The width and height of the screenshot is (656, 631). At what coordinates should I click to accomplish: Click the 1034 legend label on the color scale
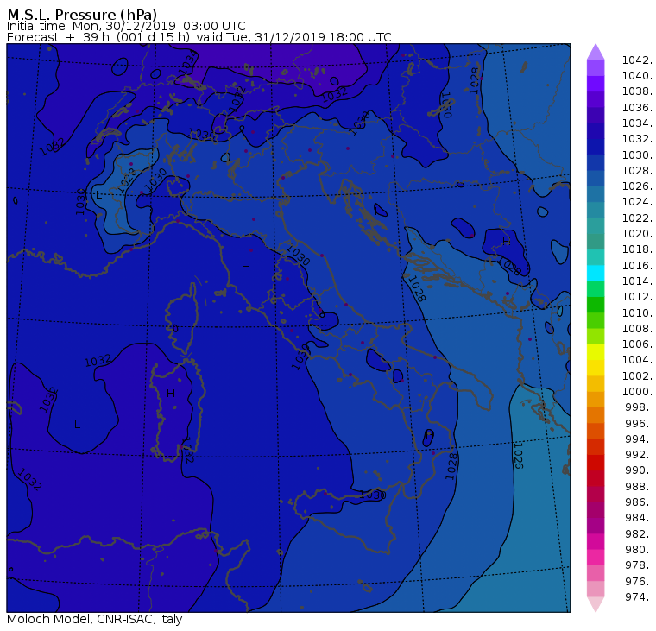637,123
